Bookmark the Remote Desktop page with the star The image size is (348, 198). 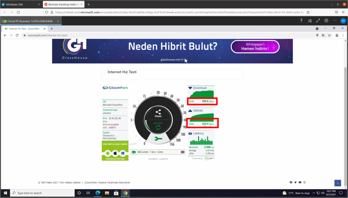click(308, 12)
